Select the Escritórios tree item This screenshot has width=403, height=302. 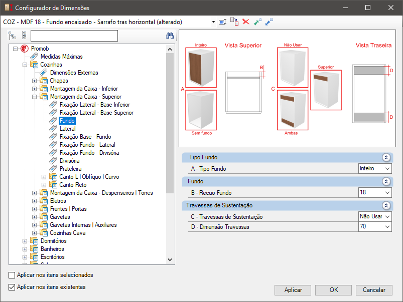(x=52, y=257)
